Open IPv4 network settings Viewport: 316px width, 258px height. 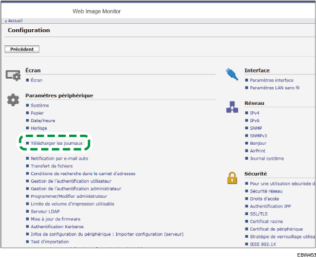tap(255, 113)
